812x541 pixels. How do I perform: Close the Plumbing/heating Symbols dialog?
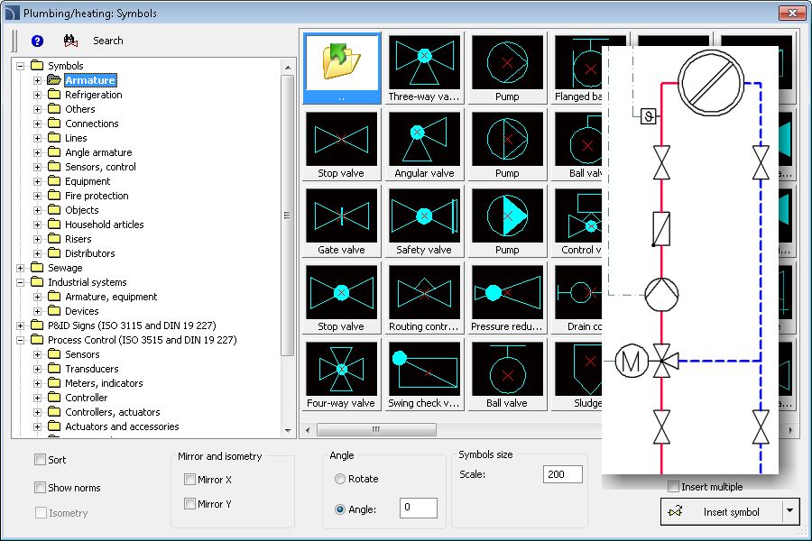(792, 13)
